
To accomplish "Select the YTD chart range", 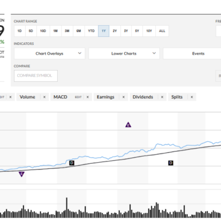I will pos(91,31).
